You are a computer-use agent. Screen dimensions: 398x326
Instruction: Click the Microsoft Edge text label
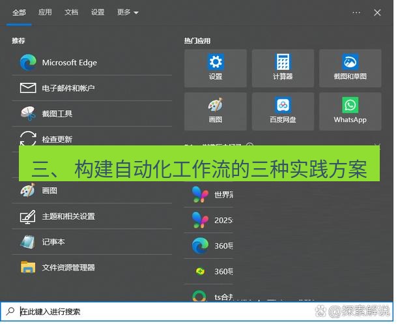tap(70, 63)
